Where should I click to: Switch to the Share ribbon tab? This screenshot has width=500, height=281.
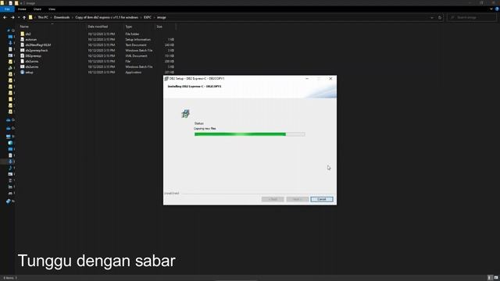pos(37,9)
